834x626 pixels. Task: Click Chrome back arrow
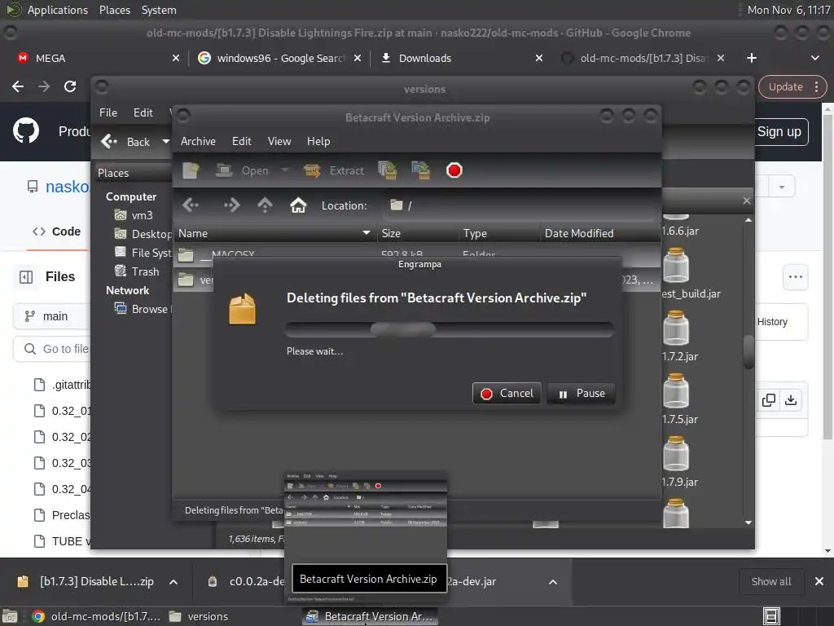pyautogui.click(x=18, y=86)
